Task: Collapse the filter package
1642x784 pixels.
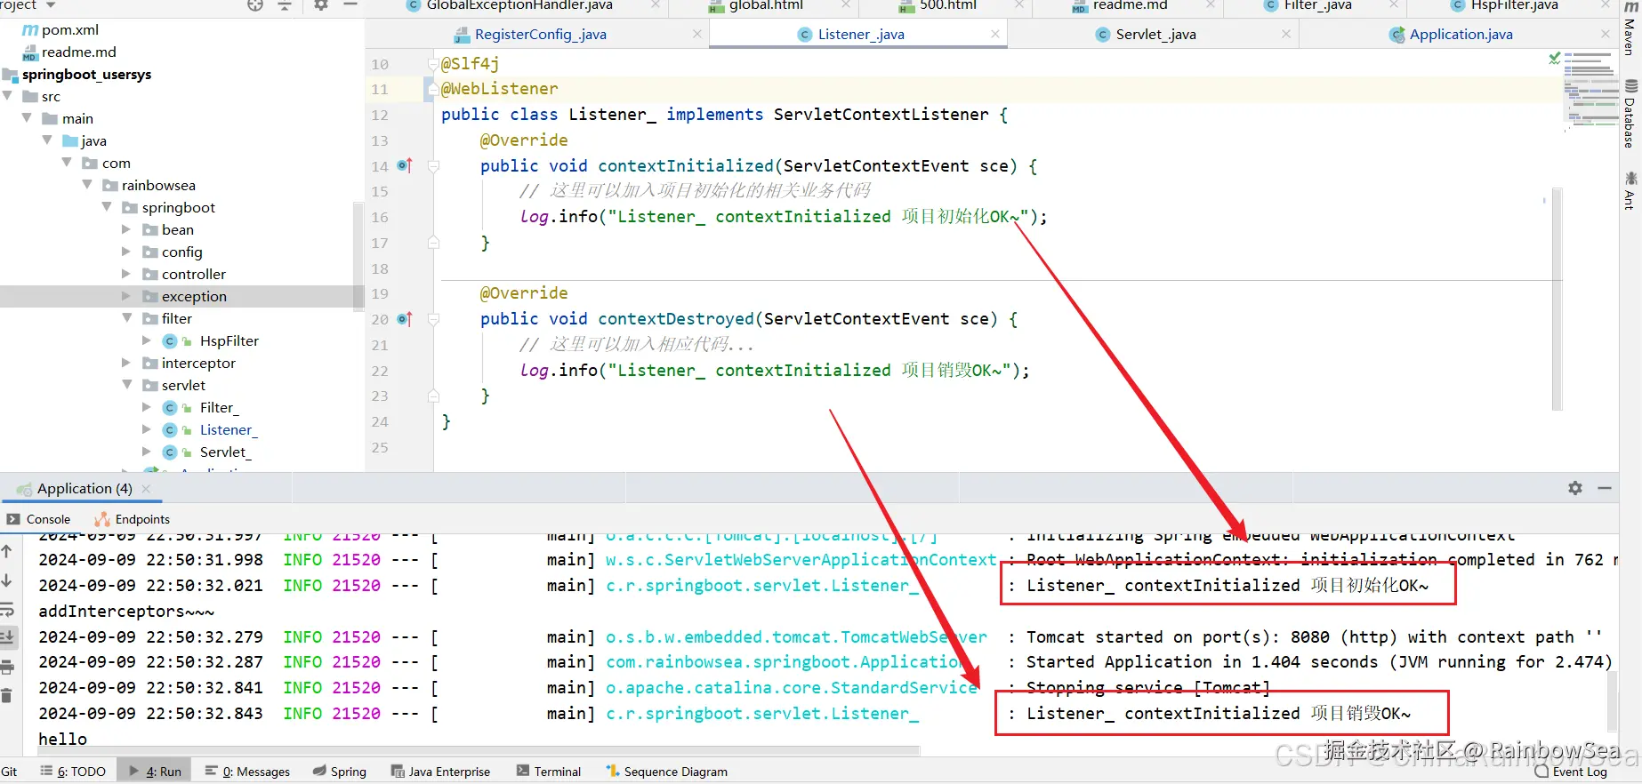Action: tap(126, 318)
